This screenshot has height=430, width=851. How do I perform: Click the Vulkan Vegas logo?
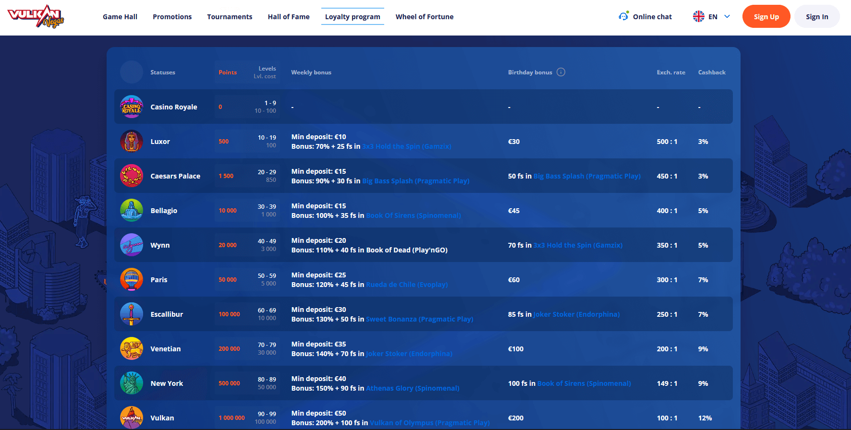tap(36, 16)
